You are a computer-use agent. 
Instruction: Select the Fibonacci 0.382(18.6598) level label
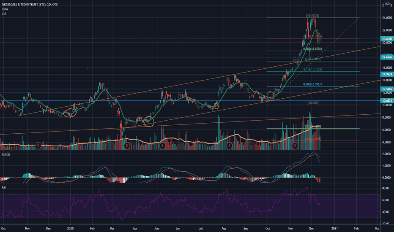[312, 49]
